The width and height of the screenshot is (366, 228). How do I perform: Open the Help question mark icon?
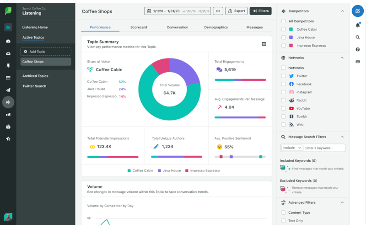(357, 49)
